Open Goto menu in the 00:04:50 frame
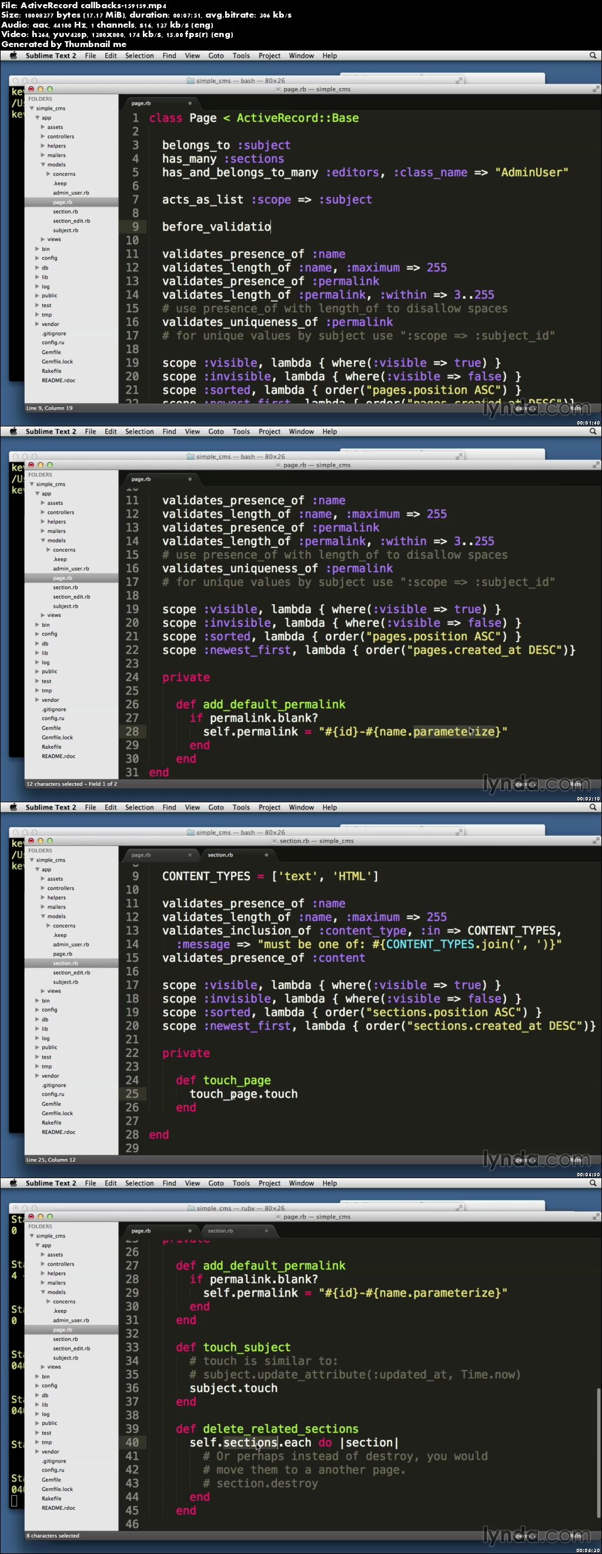This screenshot has width=602, height=1554. 216,807
